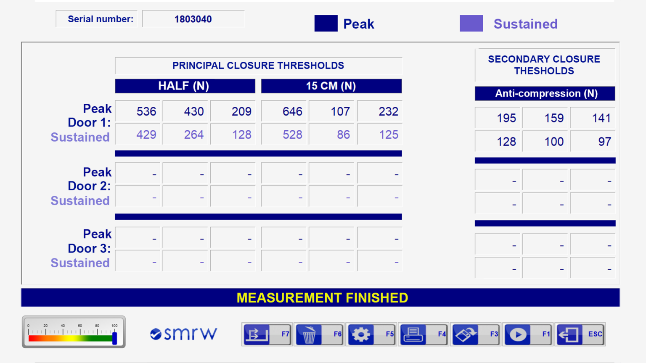646x363 pixels.
Task: Click the PRINCIPAL CLOSURE THRESHOLDS title
Action: tap(258, 66)
